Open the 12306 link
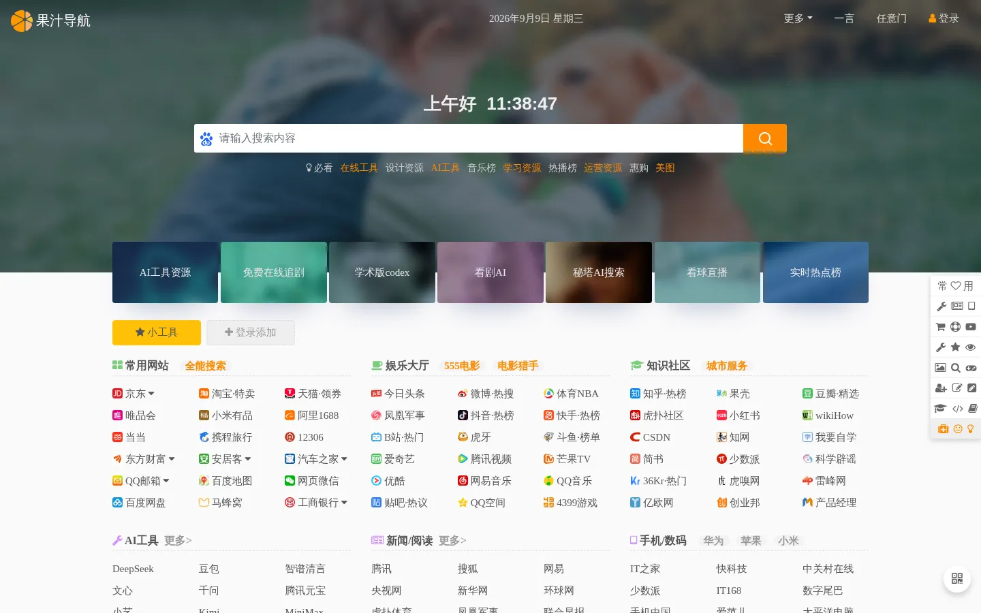 pos(310,437)
